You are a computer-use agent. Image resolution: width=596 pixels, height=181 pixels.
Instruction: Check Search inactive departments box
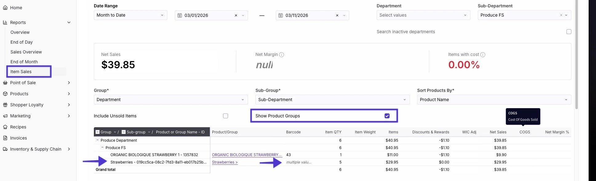click(569, 32)
